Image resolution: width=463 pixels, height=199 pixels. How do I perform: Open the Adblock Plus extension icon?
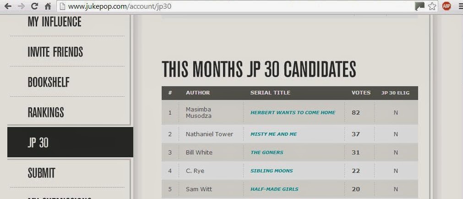[447, 6]
